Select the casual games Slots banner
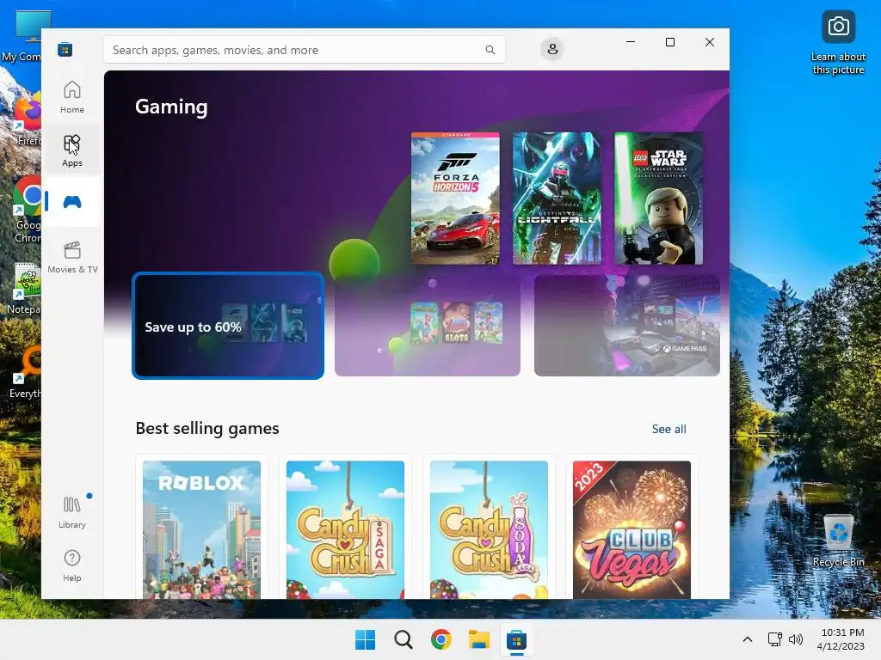This screenshot has height=660, width=881. (x=427, y=326)
